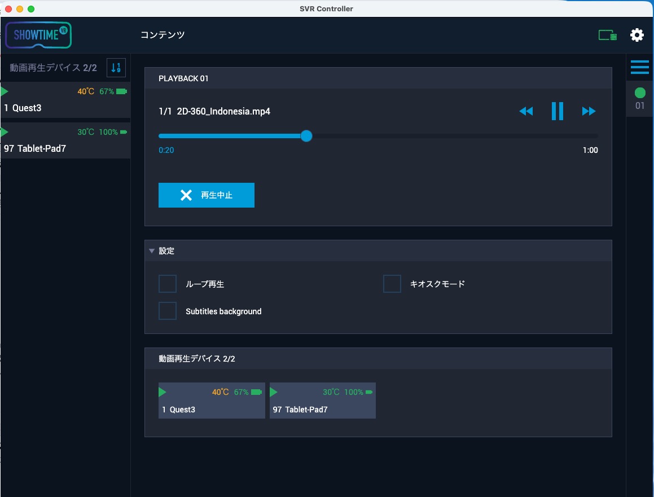The width and height of the screenshot is (654, 497).
Task: Select the Tablet-Pad7 card in playback devices
Action: [323, 401]
